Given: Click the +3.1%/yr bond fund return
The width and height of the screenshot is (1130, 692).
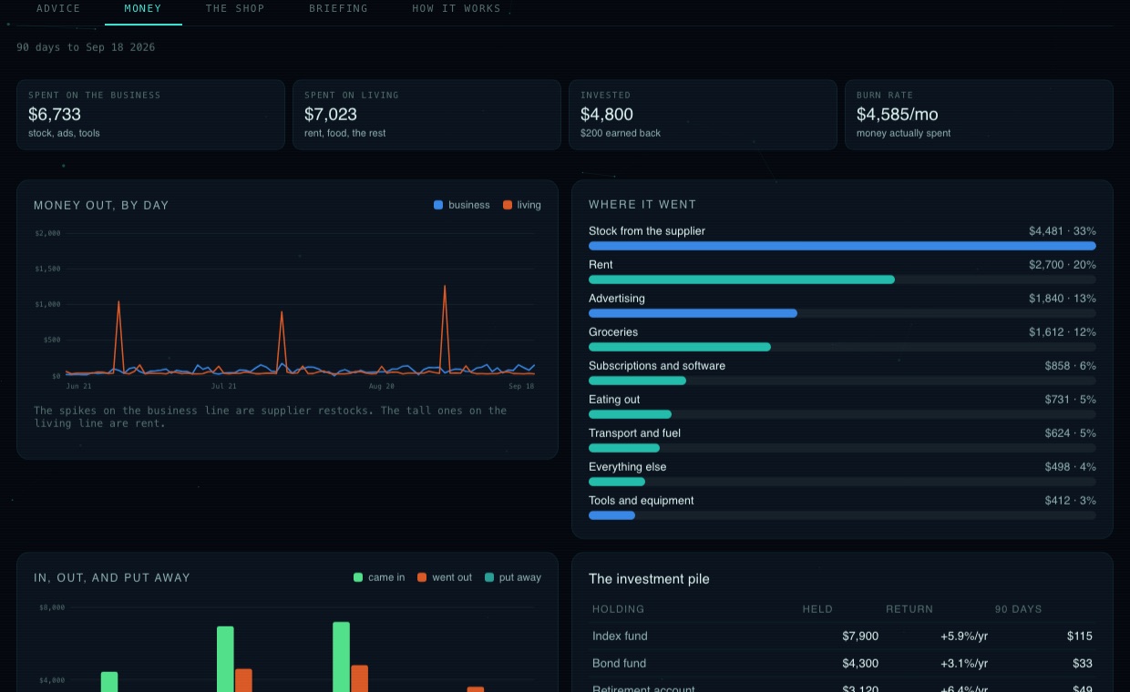Looking at the screenshot, I should coord(964,664).
